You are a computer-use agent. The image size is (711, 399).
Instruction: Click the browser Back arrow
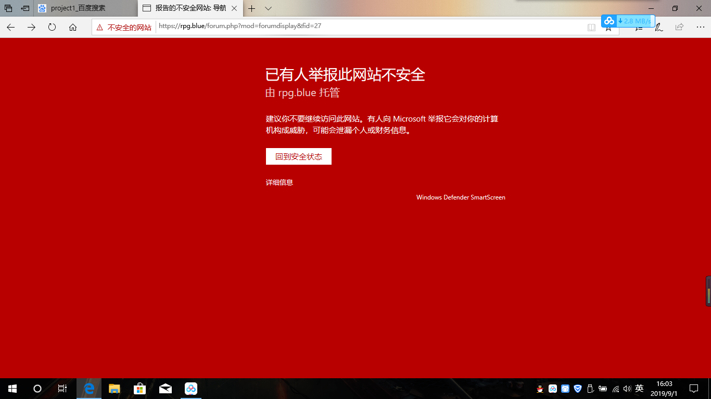[x=10, y=27]
